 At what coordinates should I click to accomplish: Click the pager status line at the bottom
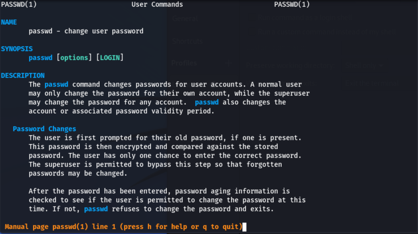(123, 227)
